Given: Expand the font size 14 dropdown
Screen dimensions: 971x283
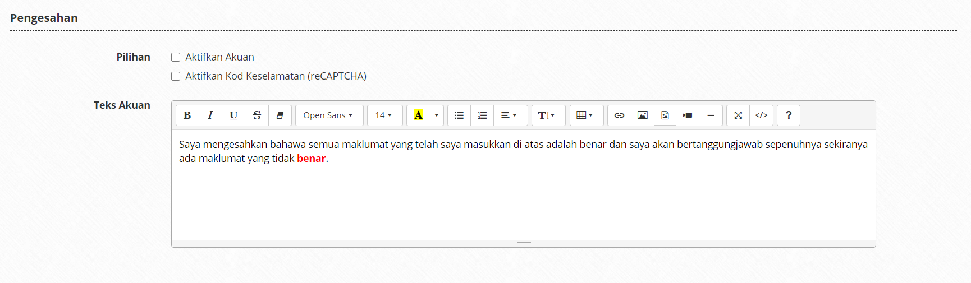Looking at the screenshot, I should (384, 115).
